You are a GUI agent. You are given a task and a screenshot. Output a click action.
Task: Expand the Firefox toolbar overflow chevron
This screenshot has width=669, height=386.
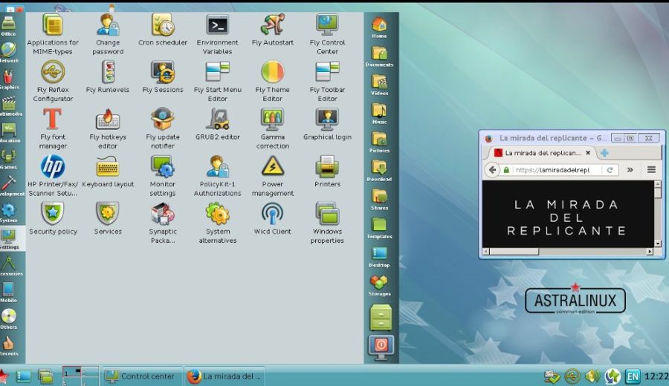point(630,169)
